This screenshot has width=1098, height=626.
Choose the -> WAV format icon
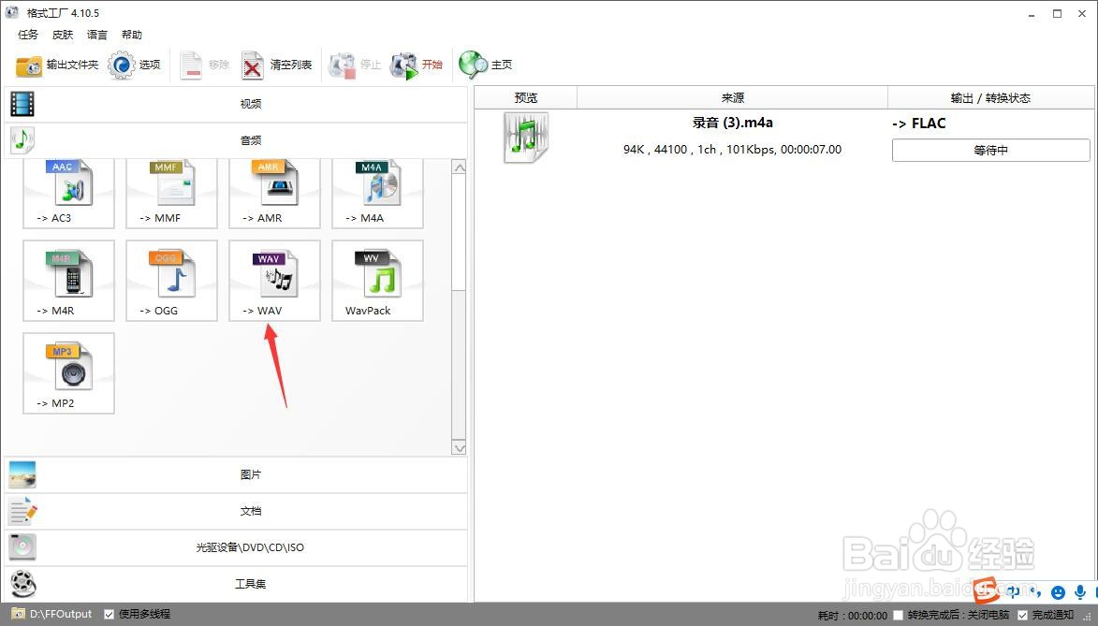(274, 281)
